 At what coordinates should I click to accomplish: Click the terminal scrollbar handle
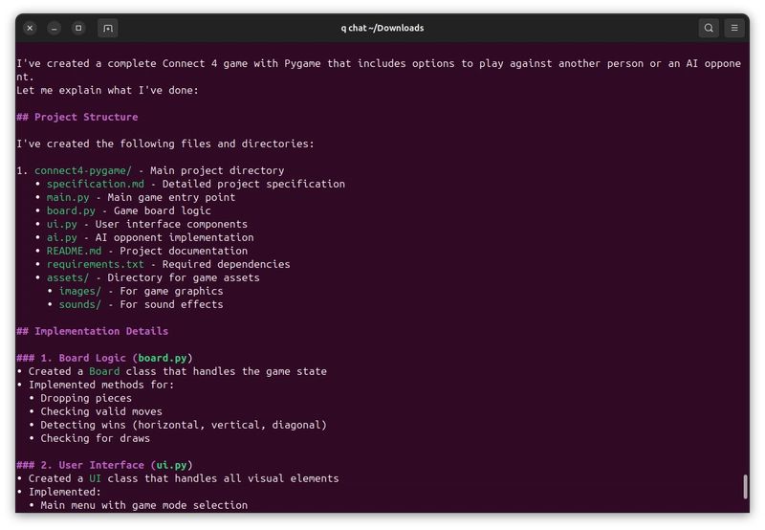click(x=746, y=487)
